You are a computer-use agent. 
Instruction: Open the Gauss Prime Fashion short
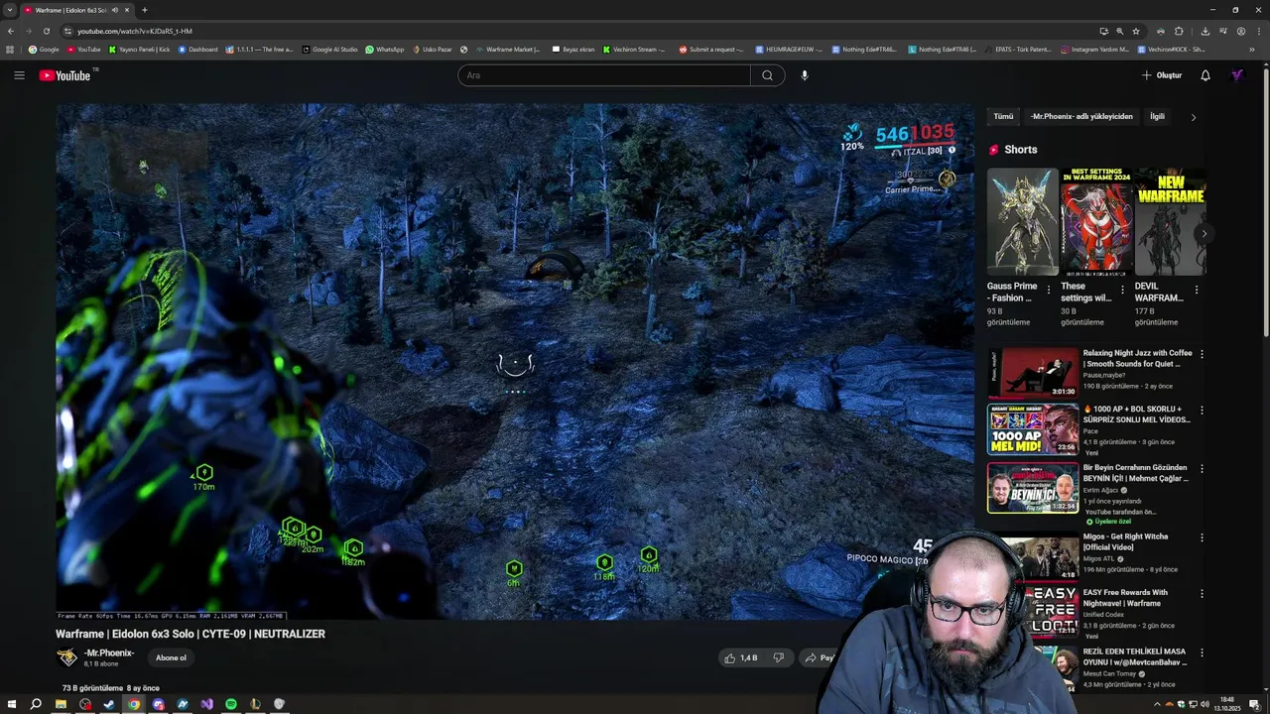(1022, 221)
